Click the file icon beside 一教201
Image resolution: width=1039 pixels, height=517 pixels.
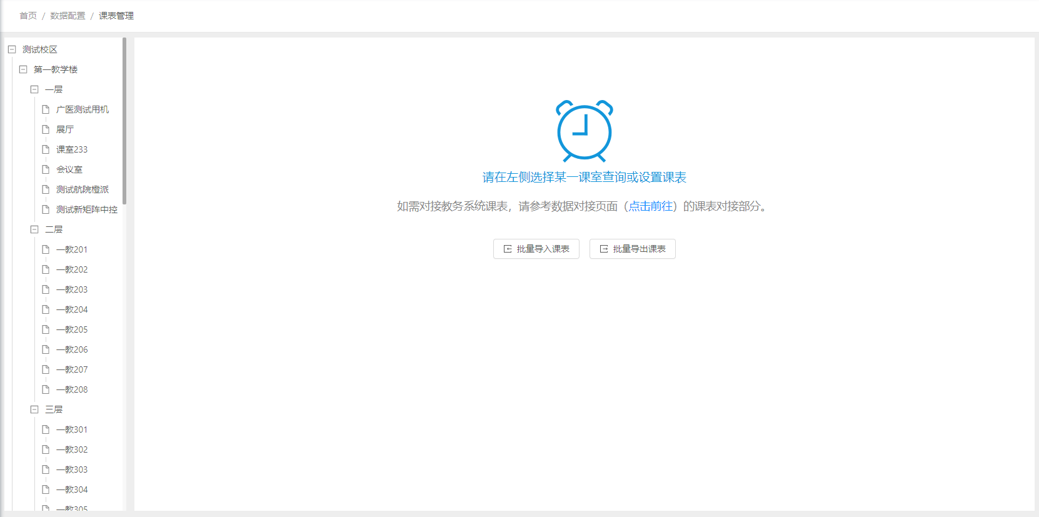46,249
